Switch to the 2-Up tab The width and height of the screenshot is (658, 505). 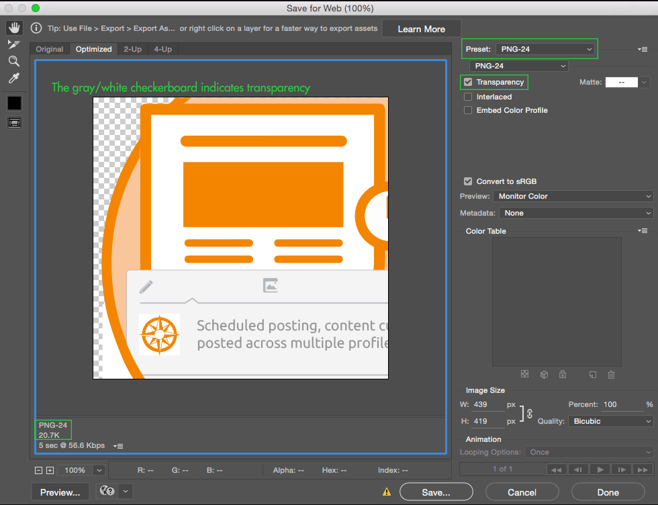133,49
